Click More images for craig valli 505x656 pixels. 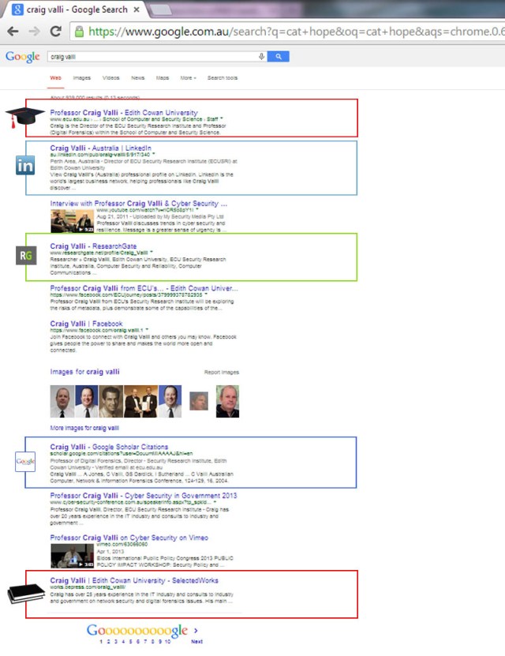coord(84,428)
